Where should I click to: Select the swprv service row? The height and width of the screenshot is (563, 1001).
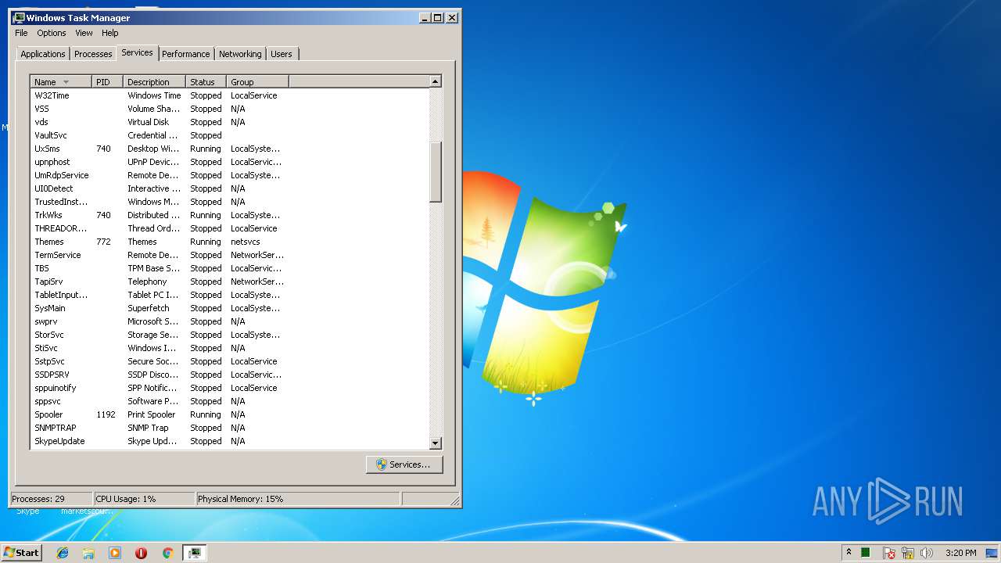pos(230,321)
